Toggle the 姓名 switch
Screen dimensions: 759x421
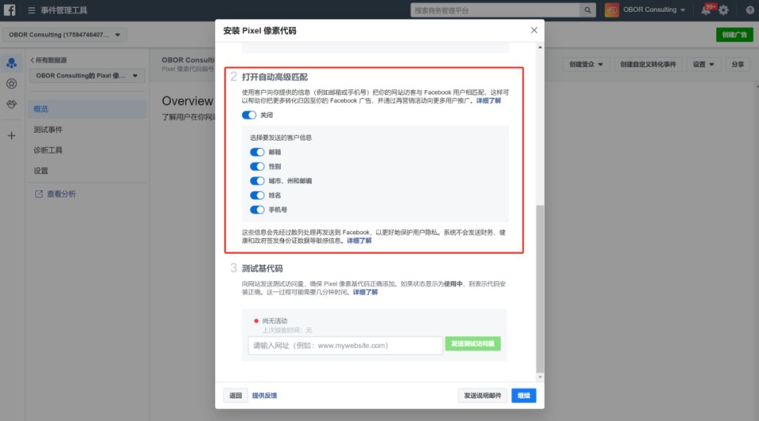click(257, 195)
